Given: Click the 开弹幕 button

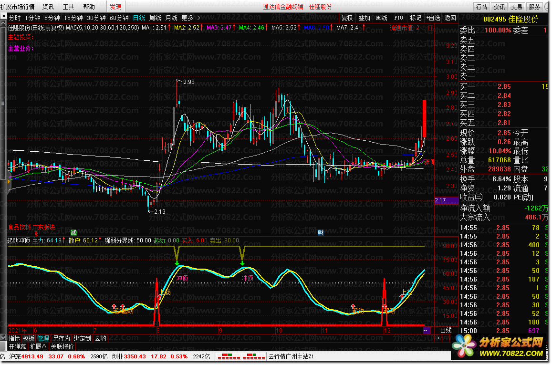Looking at the screenshot, I should click(17, 346).
